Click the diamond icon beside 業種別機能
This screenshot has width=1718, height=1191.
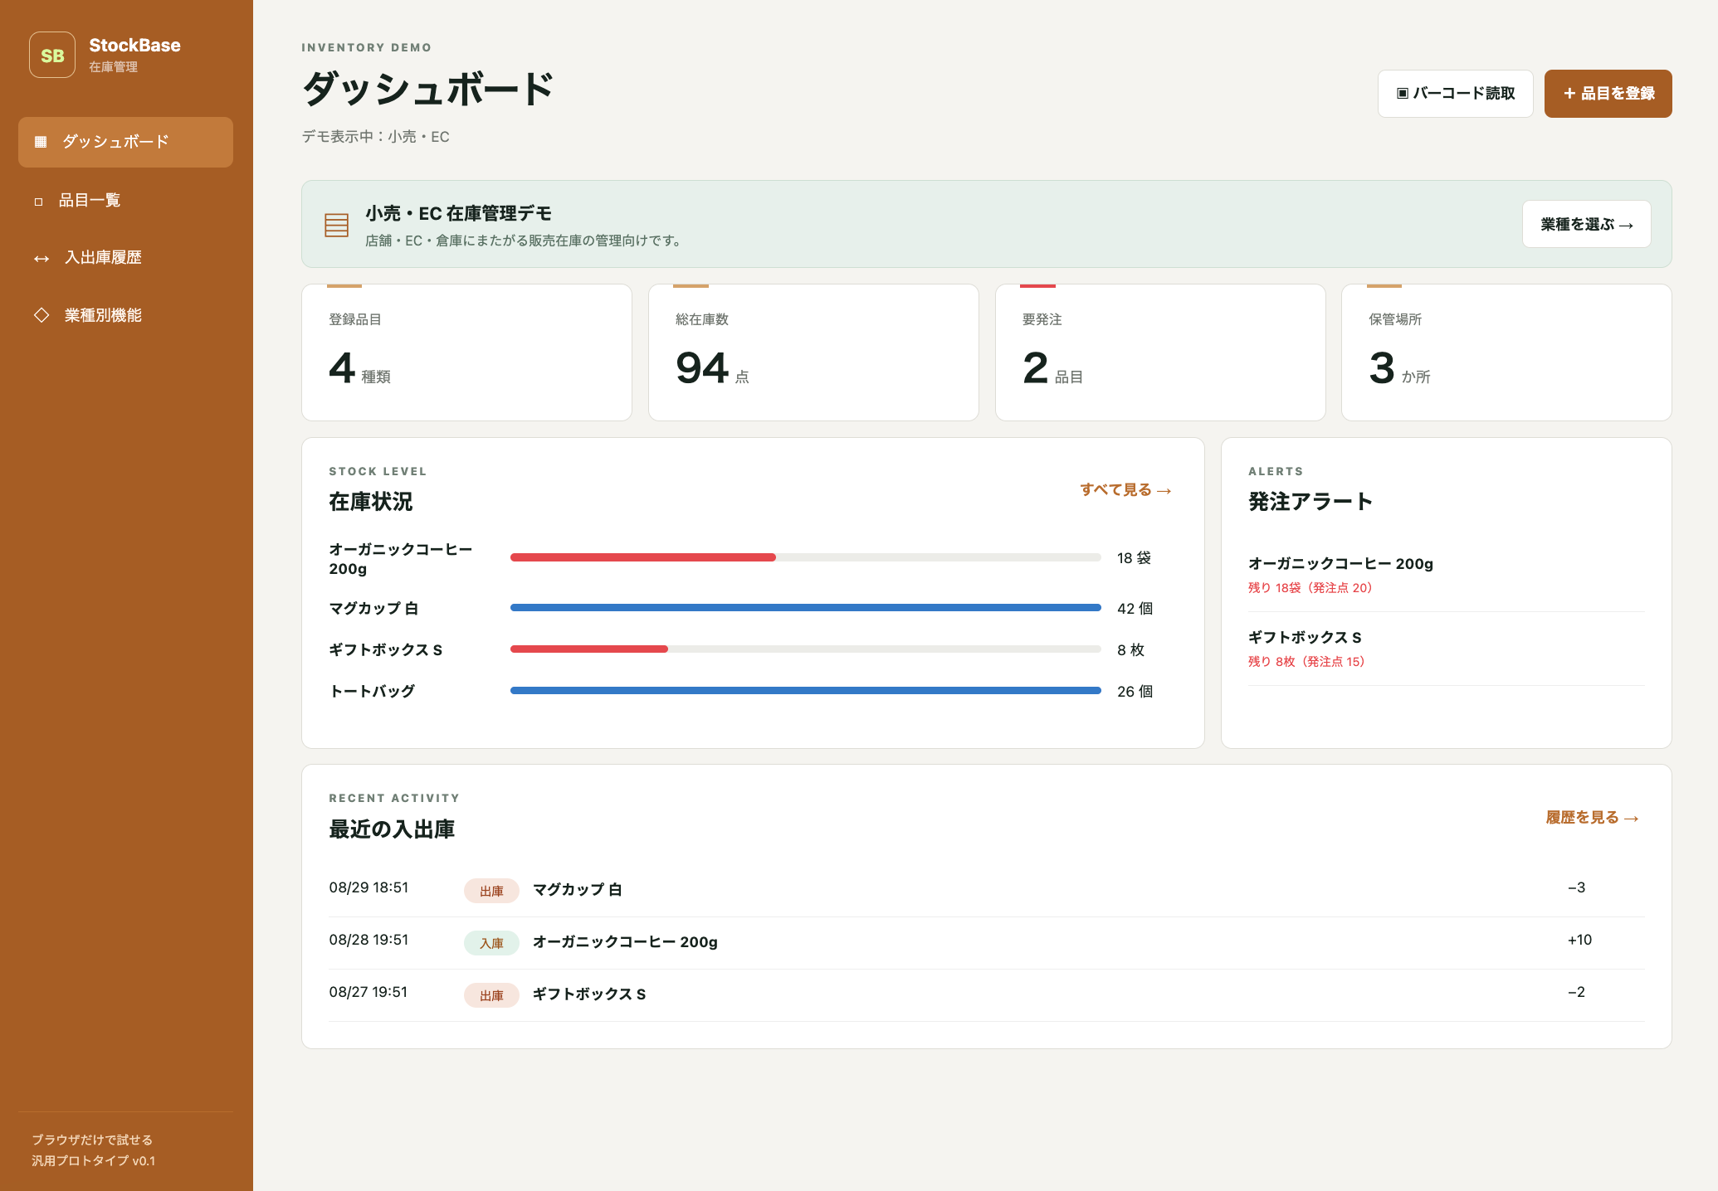41,315
